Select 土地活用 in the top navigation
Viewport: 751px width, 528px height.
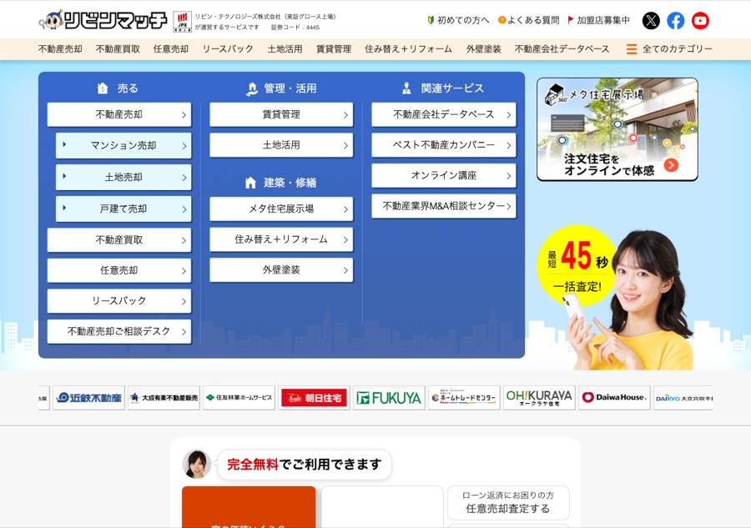tap(285, 49)
